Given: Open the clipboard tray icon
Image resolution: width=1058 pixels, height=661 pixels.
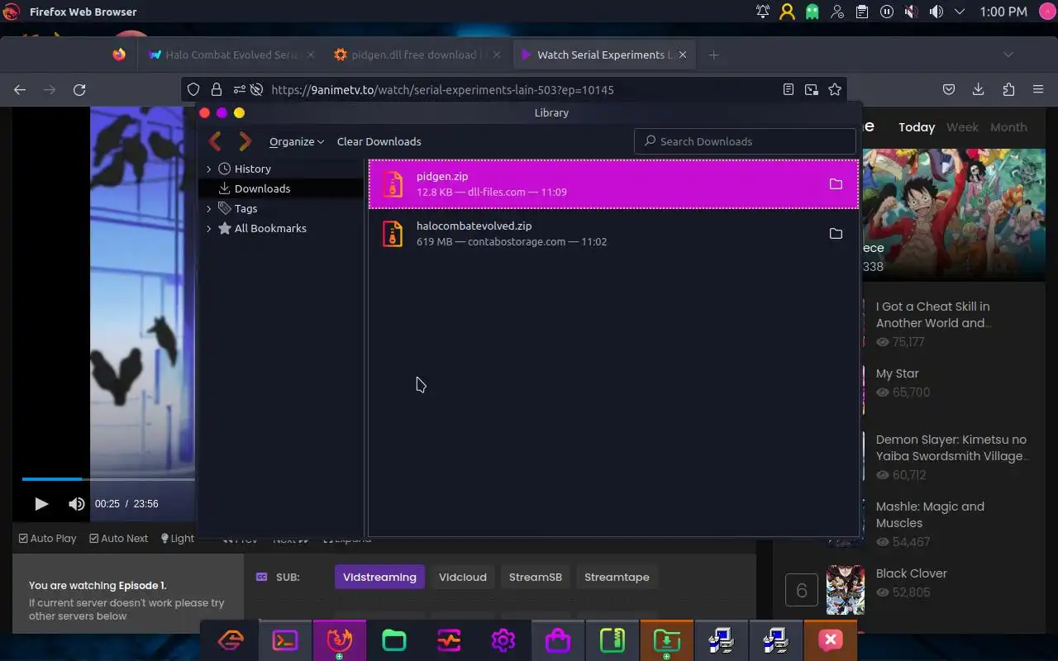Looking at the screenshot, I should point(861,12).
